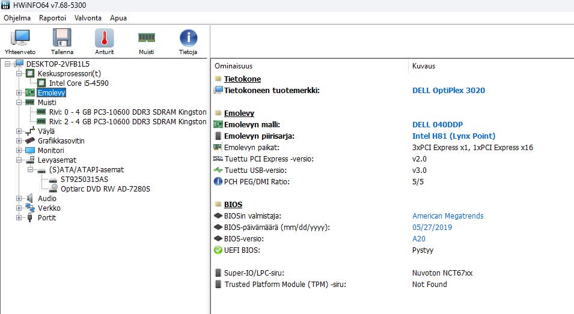Expand the Portit tree branch
Image resolution: width=574 pixels, height=314 pixels.
tap(19, 217)
